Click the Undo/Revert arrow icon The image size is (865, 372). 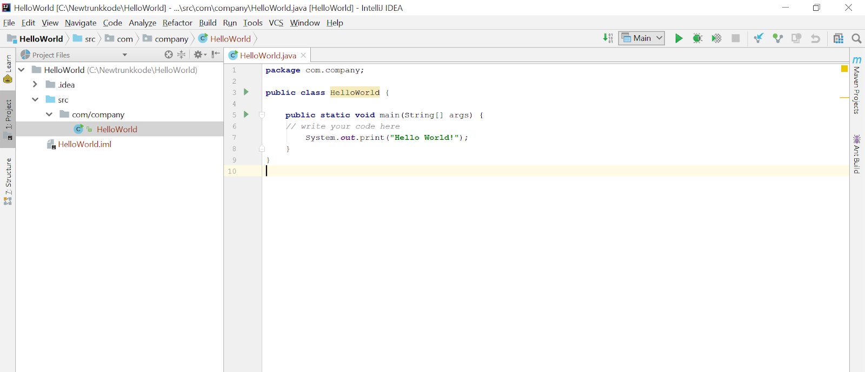815,38
